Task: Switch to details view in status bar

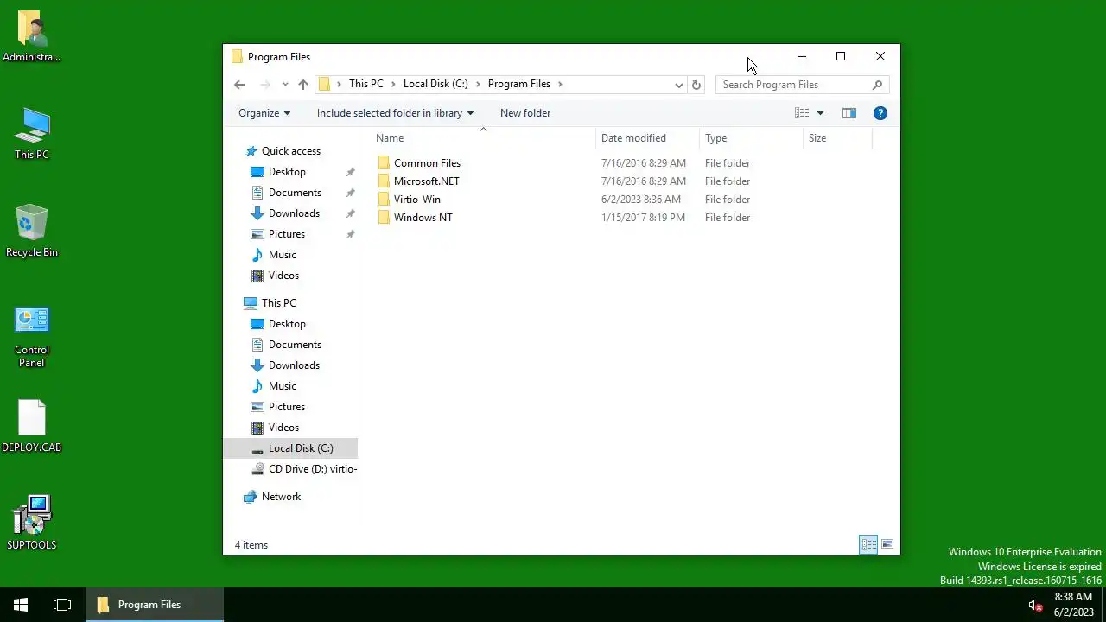Action: (x=868, y=544)
